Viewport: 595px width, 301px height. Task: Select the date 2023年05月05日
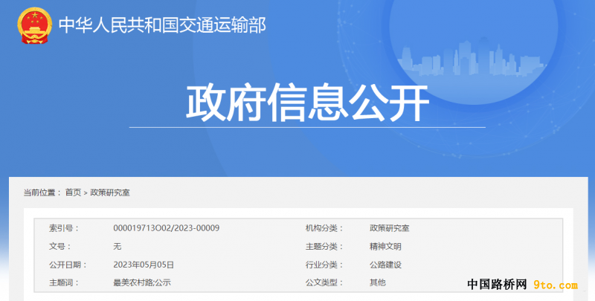click(x=144, y=265)
